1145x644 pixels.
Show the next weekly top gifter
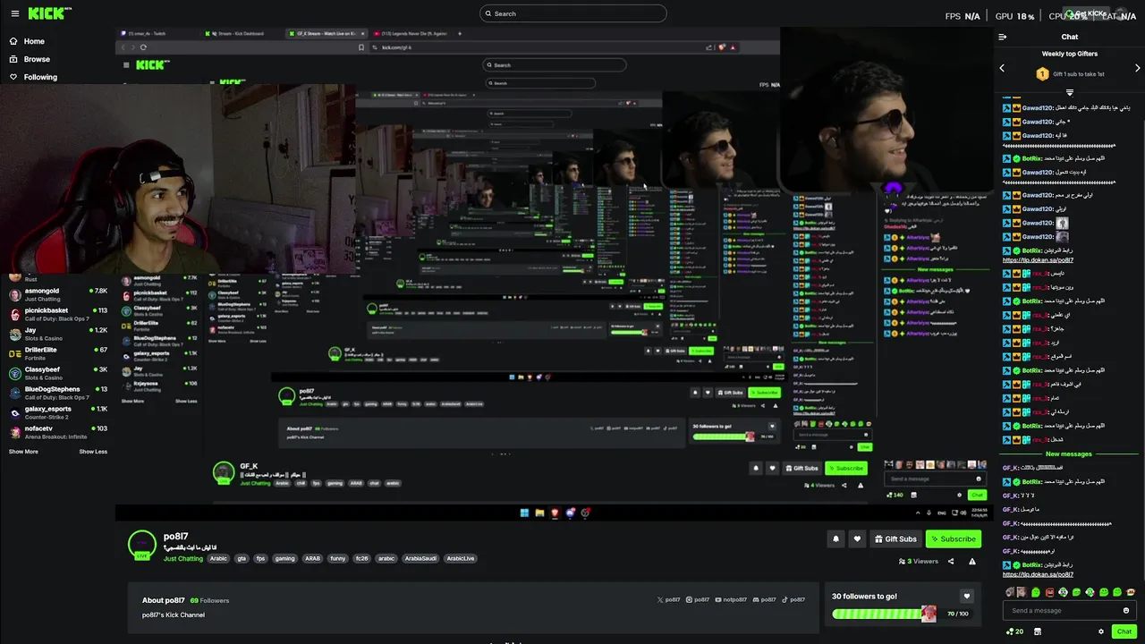(x=1137, y=68)
